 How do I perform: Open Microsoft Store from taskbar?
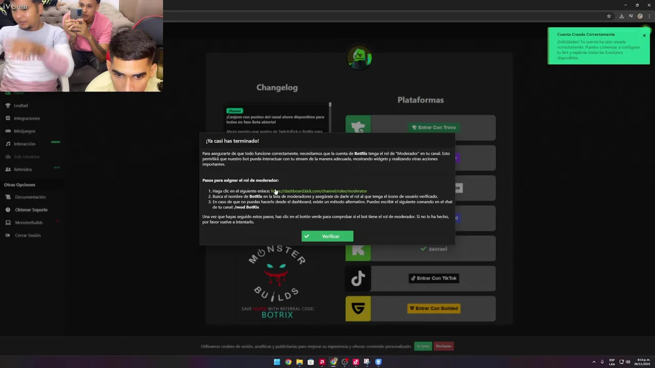[x=311, y=362]
